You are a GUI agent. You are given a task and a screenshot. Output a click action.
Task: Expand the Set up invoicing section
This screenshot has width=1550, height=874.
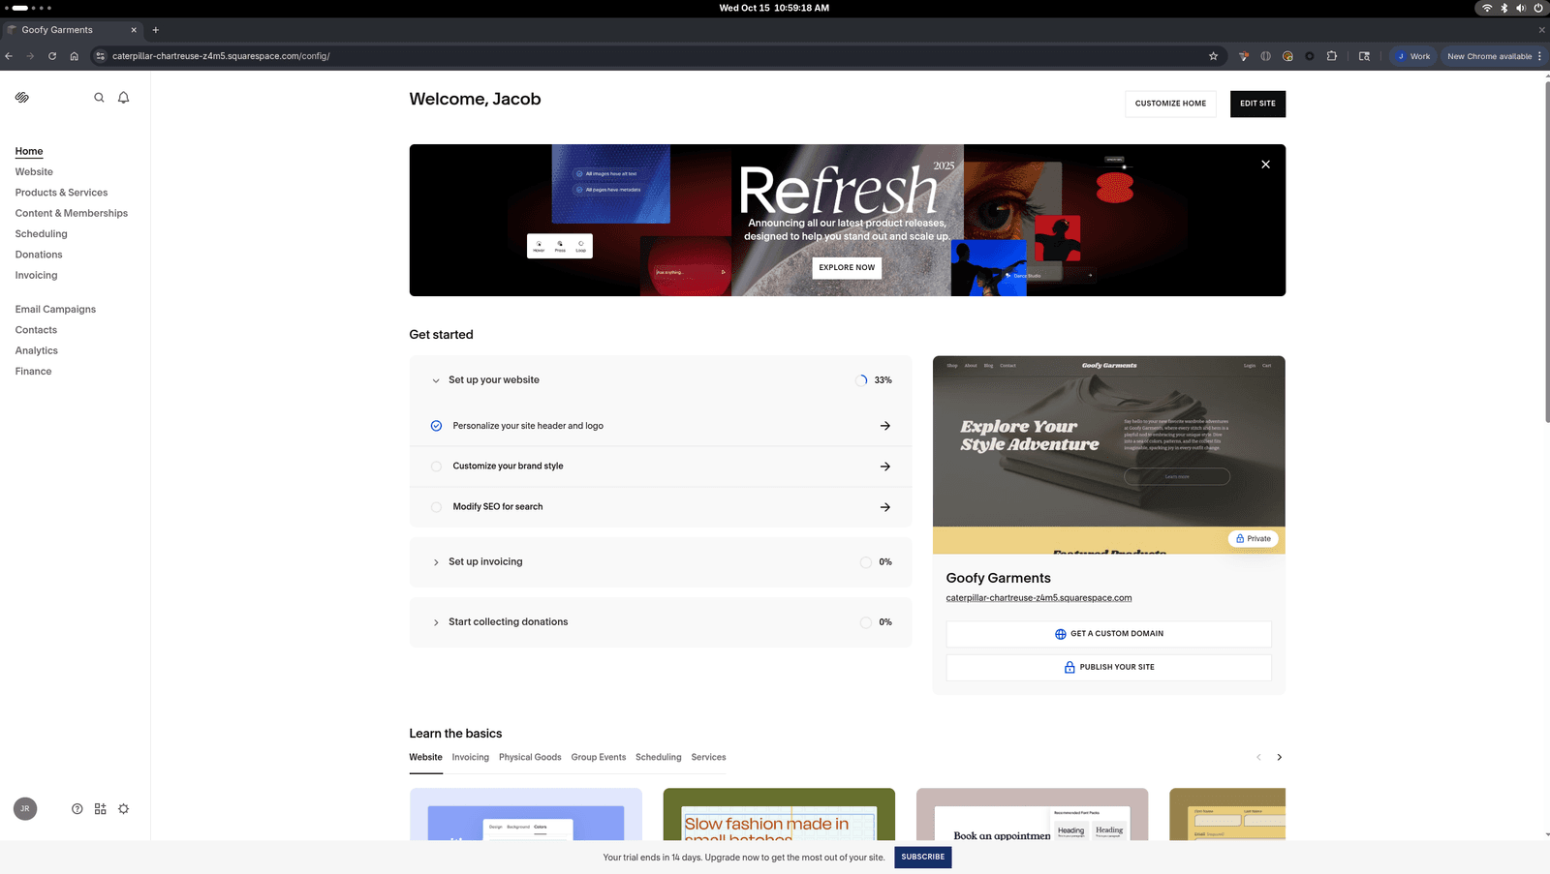coord(436,562)
